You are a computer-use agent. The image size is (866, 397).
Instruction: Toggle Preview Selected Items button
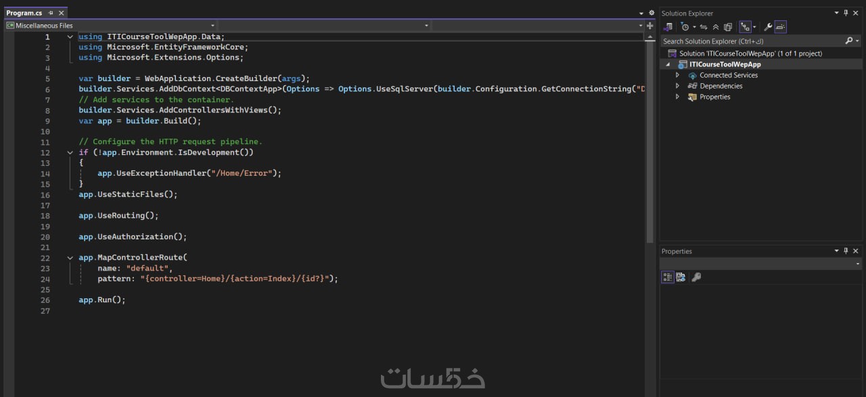tap(780, 27)
